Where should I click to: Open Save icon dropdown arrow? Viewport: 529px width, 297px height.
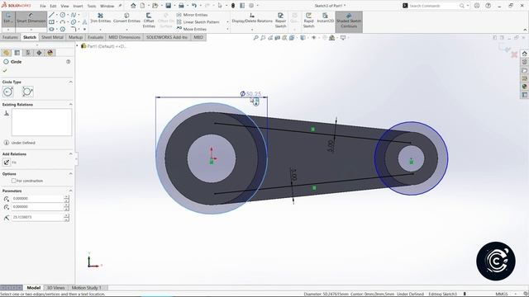pos(174,6)
